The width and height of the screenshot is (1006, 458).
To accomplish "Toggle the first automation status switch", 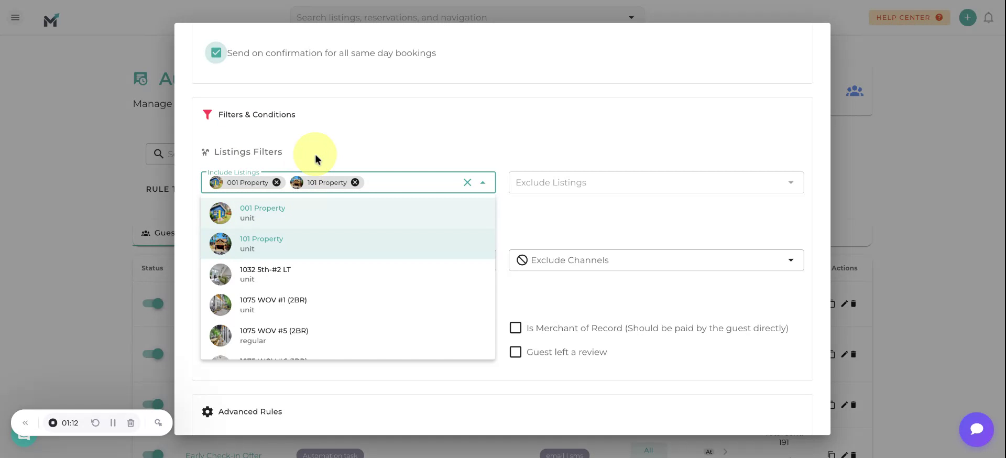I will pos(153,303).
